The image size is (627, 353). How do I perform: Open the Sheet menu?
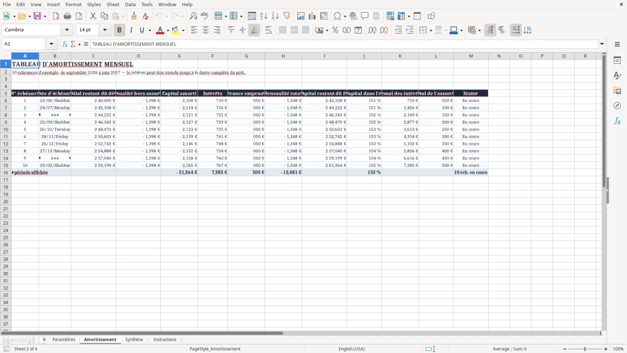(x=113, y=4)
